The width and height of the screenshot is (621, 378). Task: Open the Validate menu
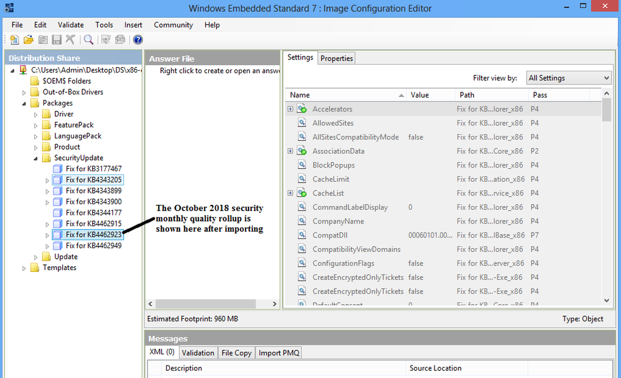tap(70, 25)
